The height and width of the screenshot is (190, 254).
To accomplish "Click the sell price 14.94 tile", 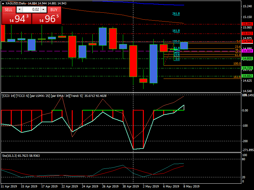I will tap(17, 19).
